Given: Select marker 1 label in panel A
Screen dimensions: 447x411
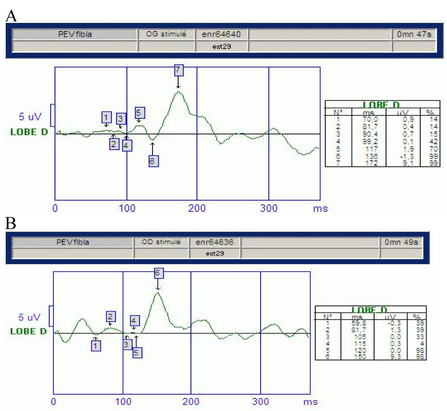Looking at the screenshot, I should 106,117.
